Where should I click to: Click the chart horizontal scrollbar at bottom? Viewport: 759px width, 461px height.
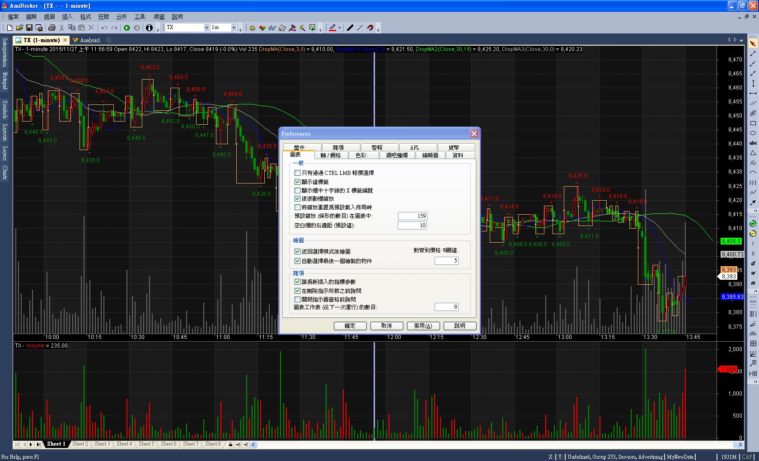click(x=496, y=444)
